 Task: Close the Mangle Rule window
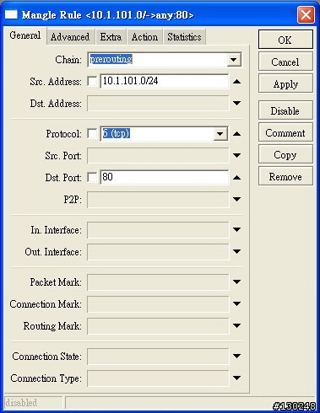306,14
